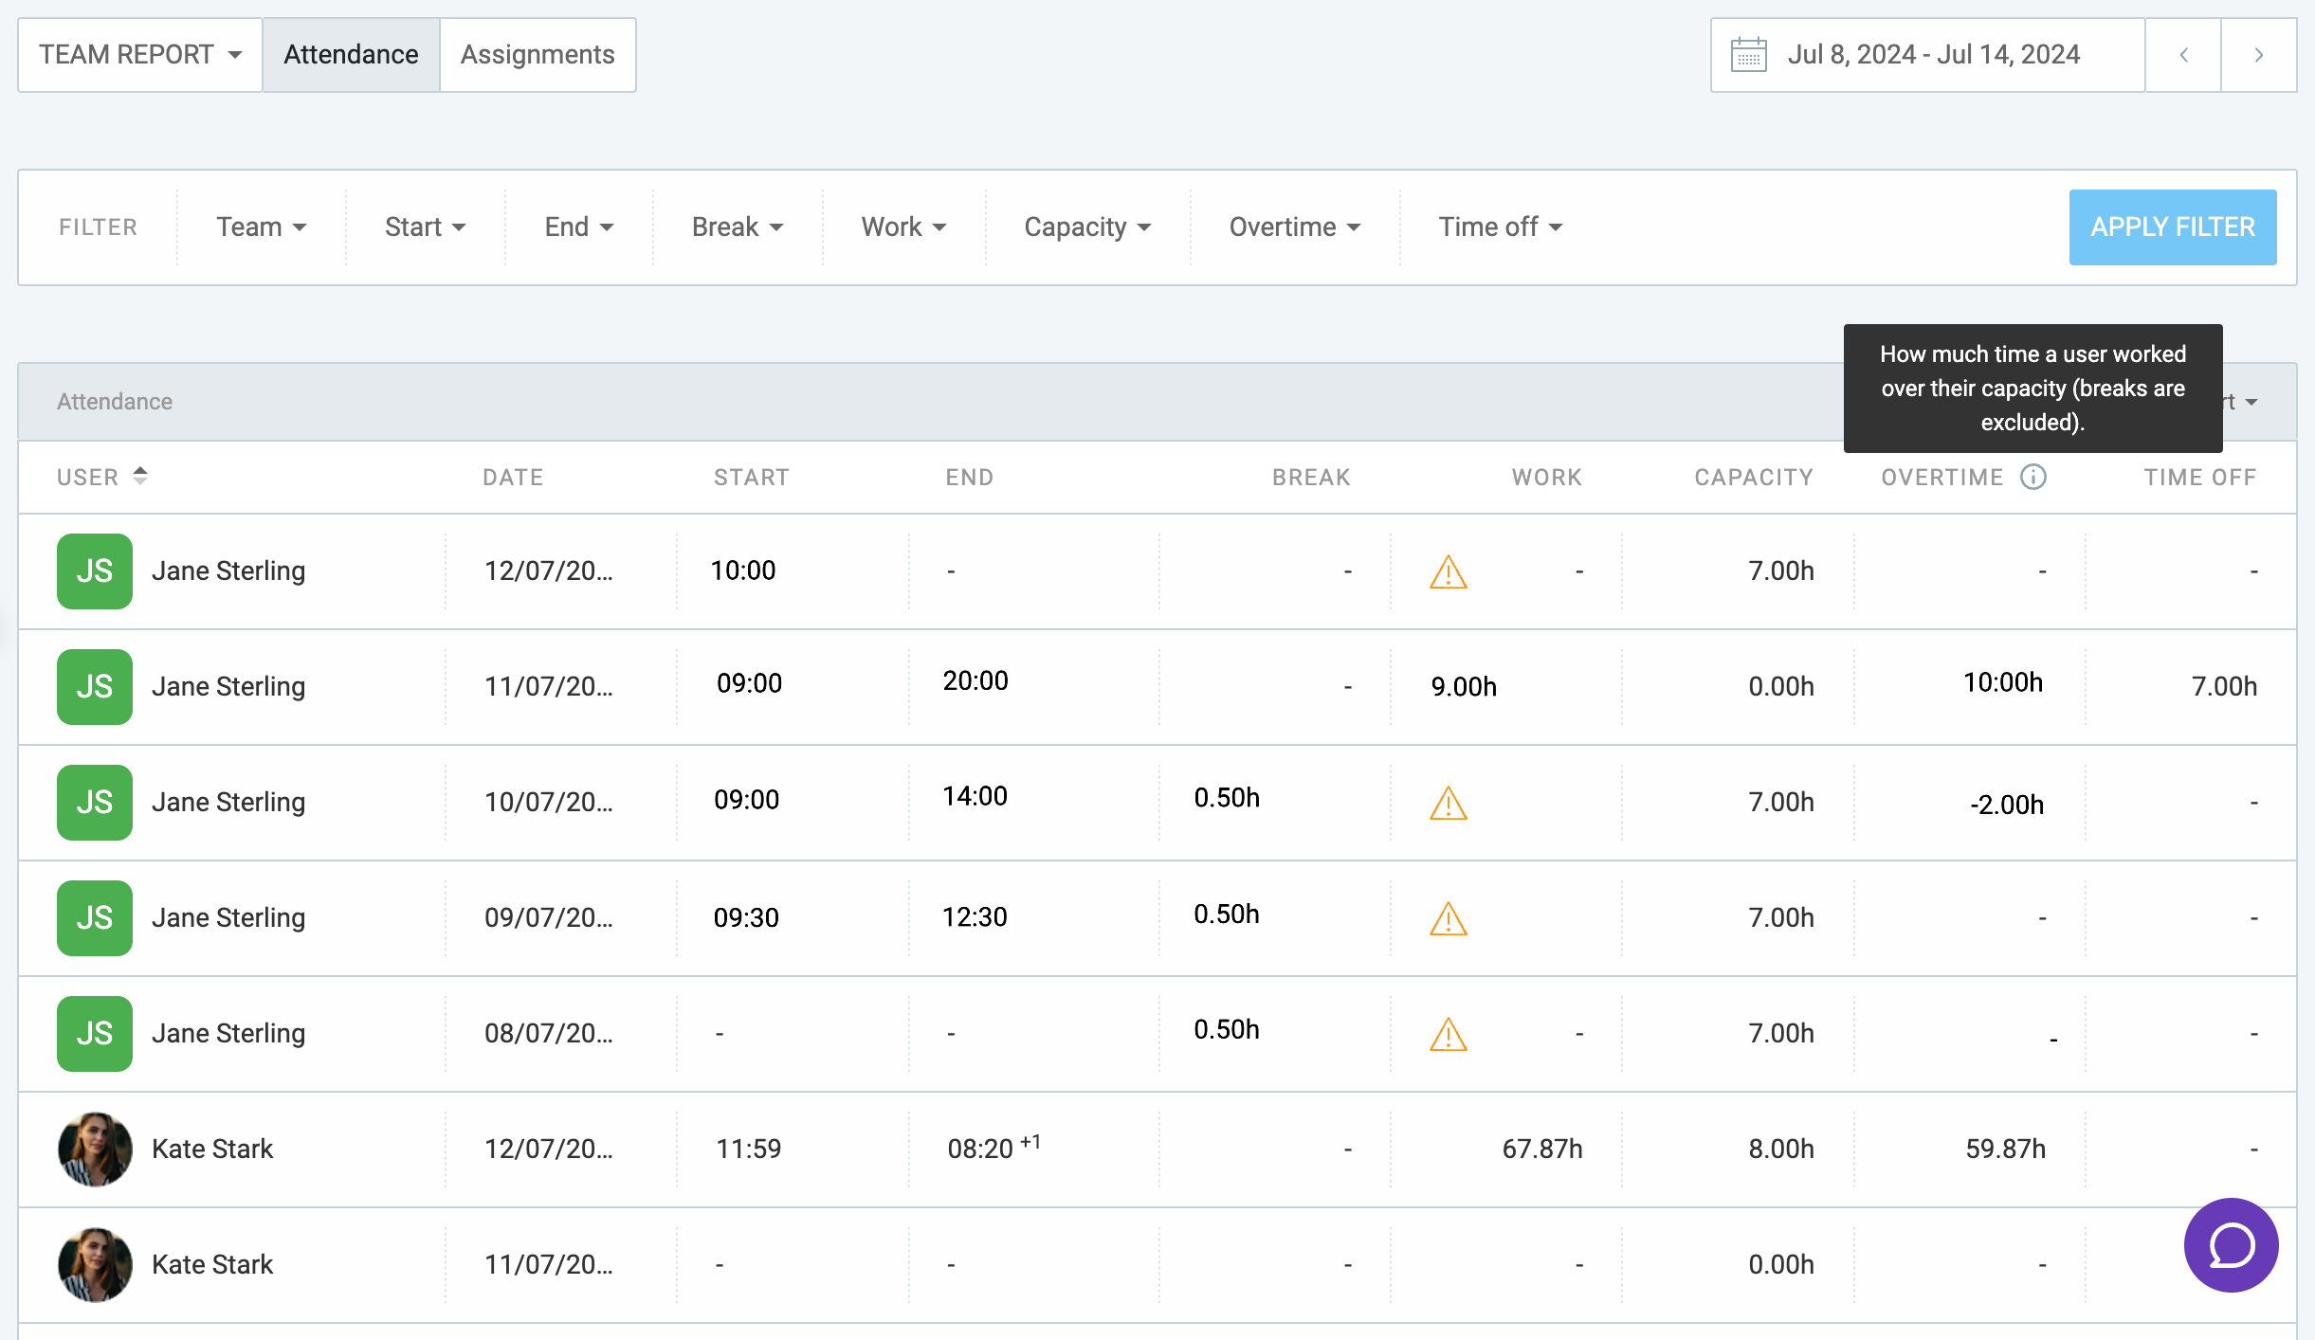Switch to the Assignments tab
The width and height of the screenshot is (2315, 1340).
point(537,54)
